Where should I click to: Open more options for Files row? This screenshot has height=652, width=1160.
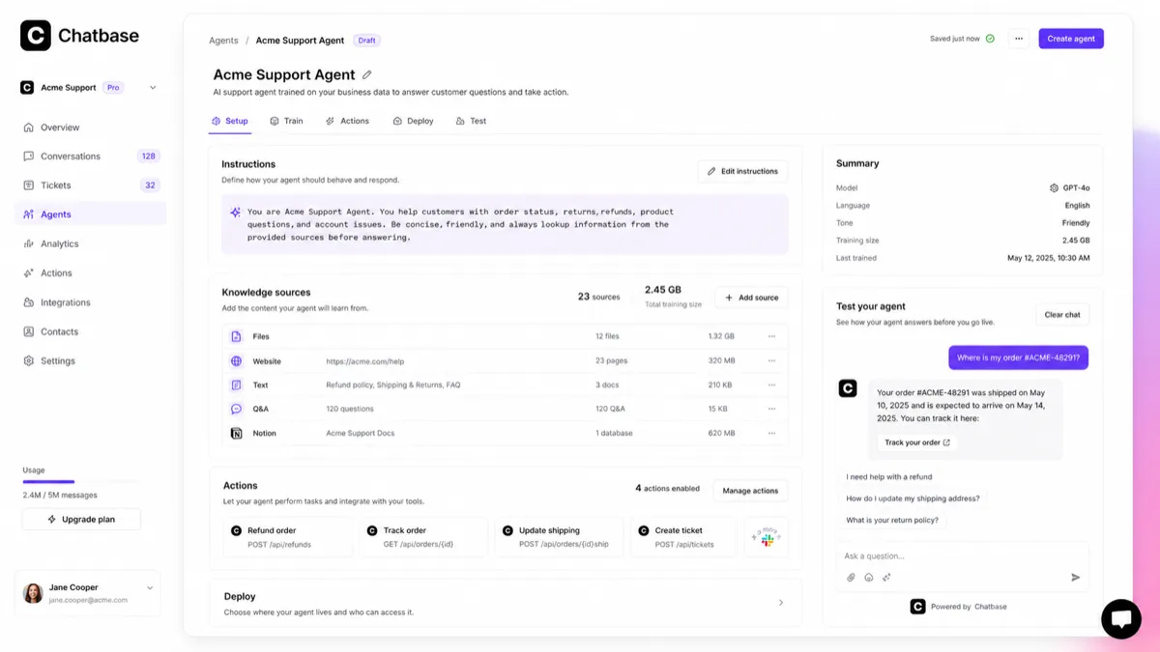pos(771,336)
